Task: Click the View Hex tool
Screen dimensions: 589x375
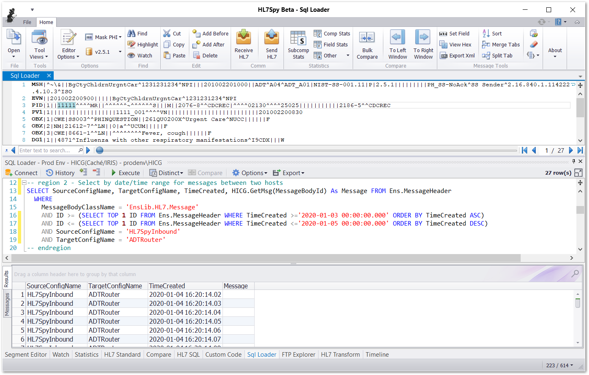Action: click(455, 44)
